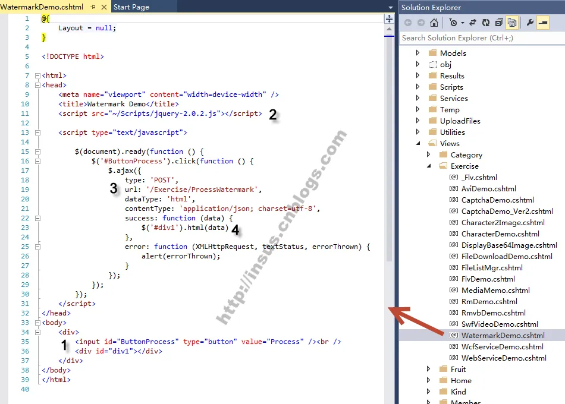Screen dimensions: 565x404
Task: Toggle Preview Selected Items button
Action: coord(543,23)
